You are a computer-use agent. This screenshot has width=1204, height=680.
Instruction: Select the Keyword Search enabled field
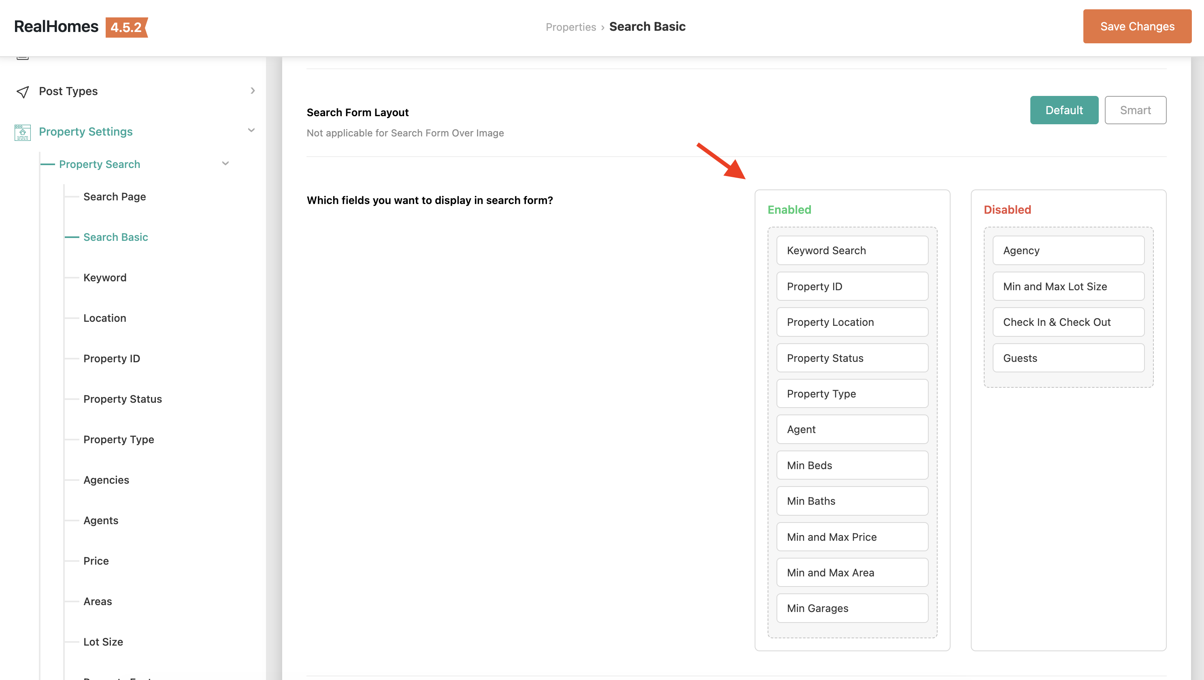click(x=852, y=251)
